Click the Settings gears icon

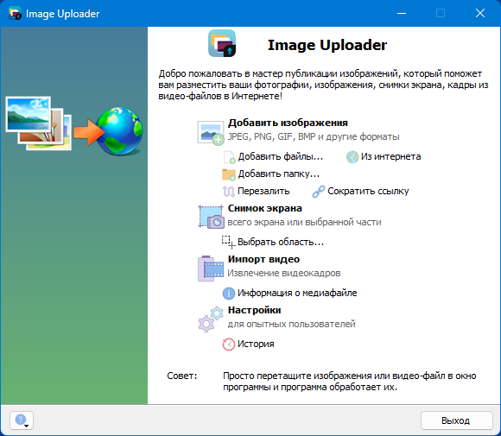click(x=211, y=319)
